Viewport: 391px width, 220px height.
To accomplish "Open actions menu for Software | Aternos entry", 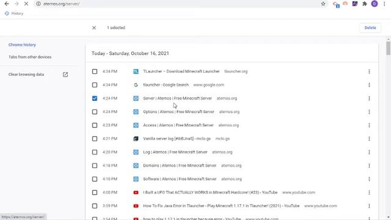I will (x=369, y=179).
